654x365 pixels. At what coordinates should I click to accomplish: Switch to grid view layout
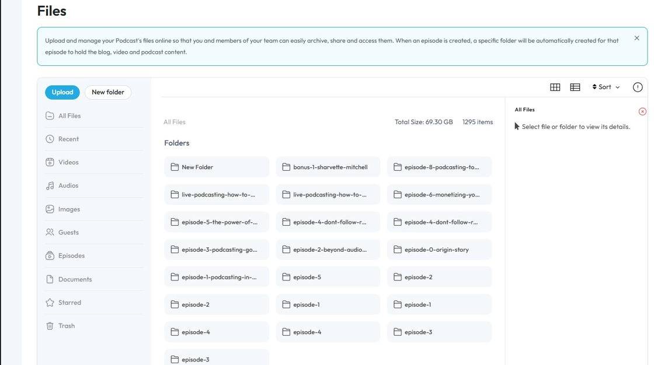click(555, 87)
